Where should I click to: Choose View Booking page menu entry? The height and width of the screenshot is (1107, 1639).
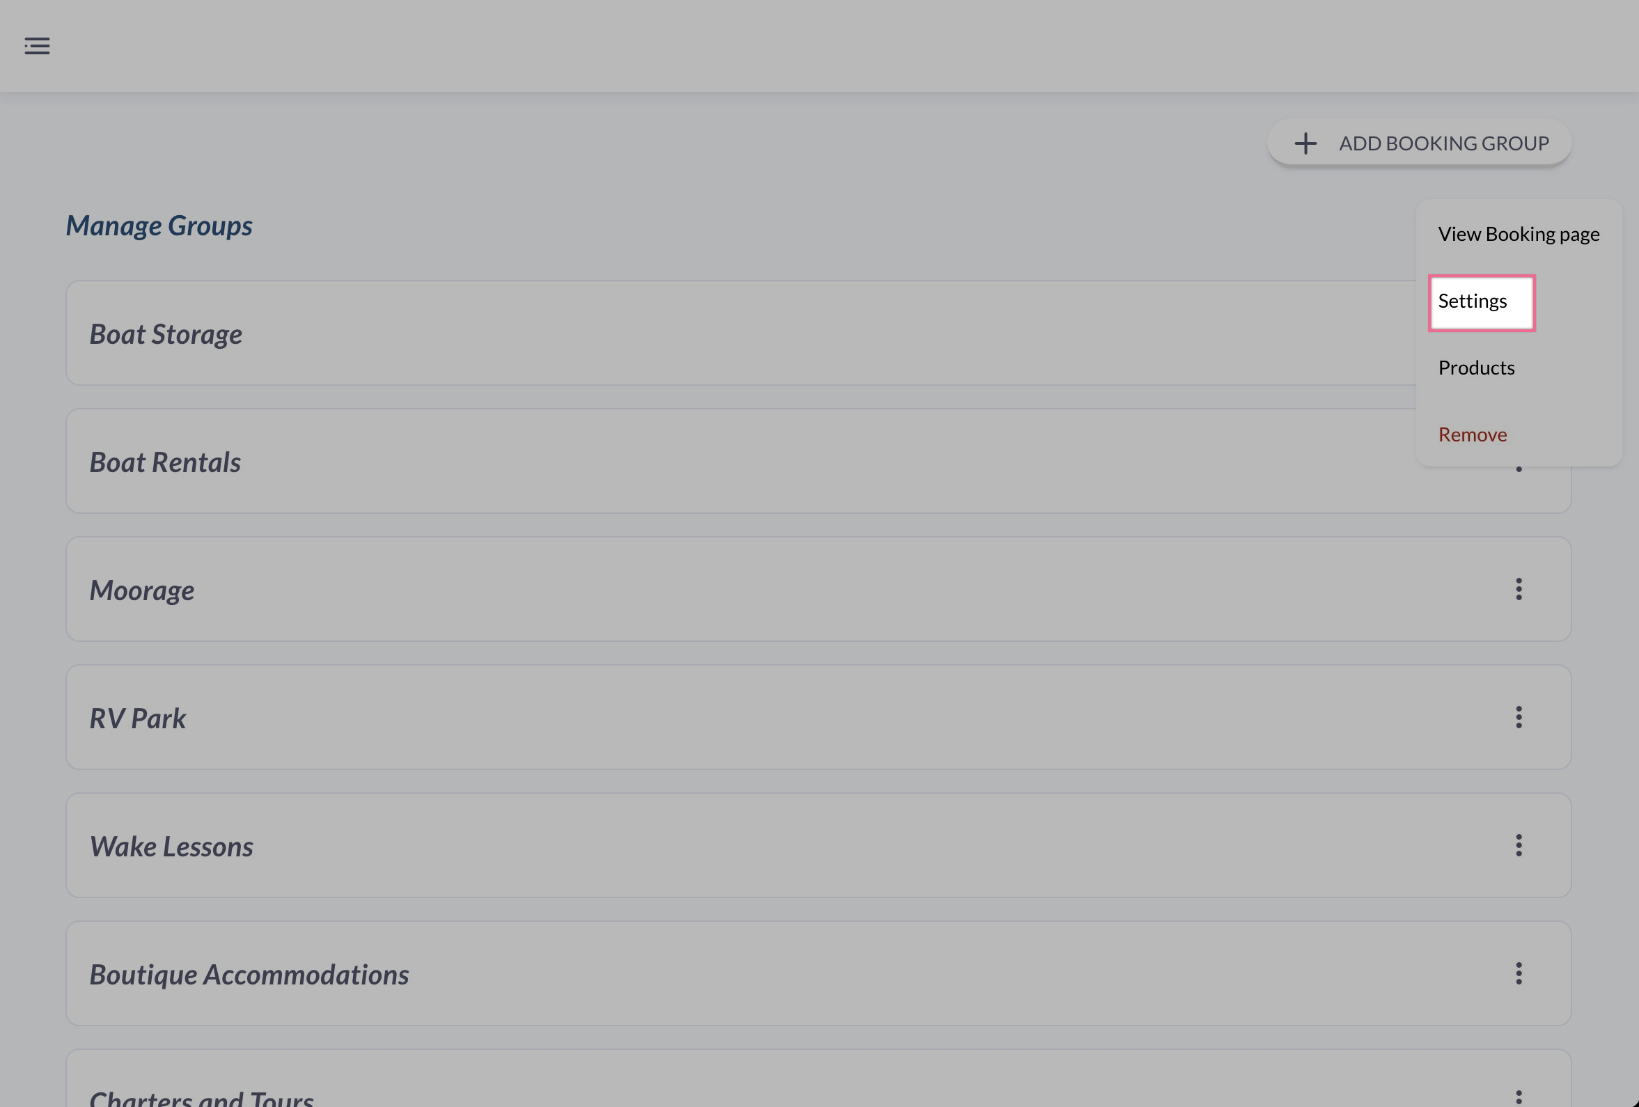coord(1519,234)
